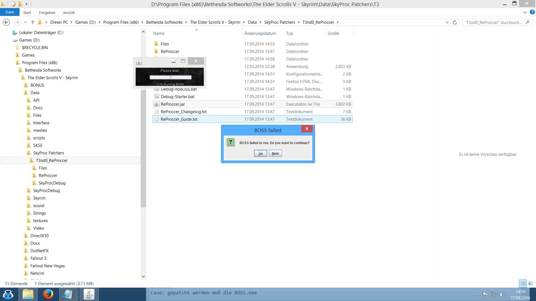Expand the address bar history dropdown
The width and height of the screenshot is (536, 301).
pos(447,22)
